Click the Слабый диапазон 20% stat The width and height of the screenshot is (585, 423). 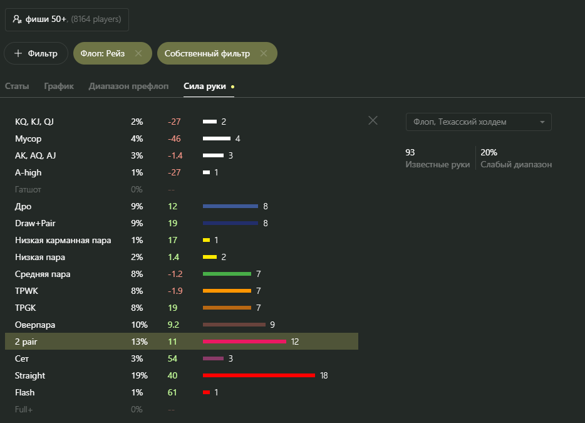[516, 158]
